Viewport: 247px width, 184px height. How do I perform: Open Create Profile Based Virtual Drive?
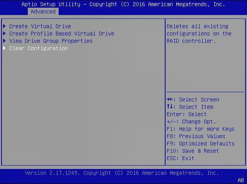[61, 34]
